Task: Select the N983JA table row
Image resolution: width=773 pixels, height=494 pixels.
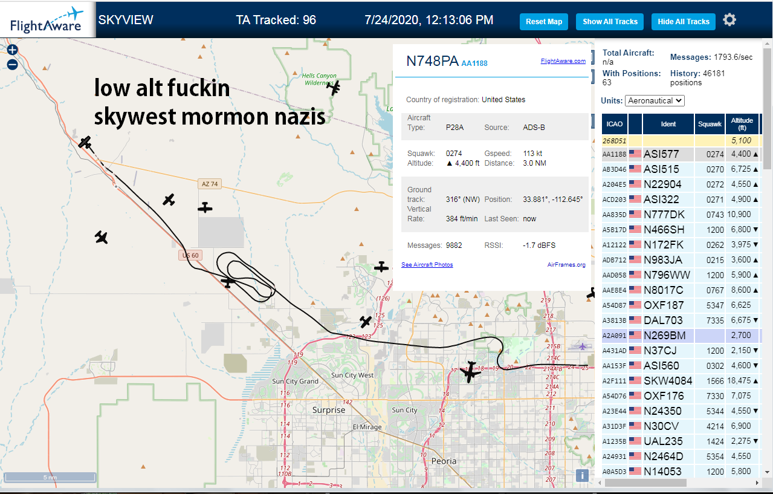Action: click(x=681, y=260)
